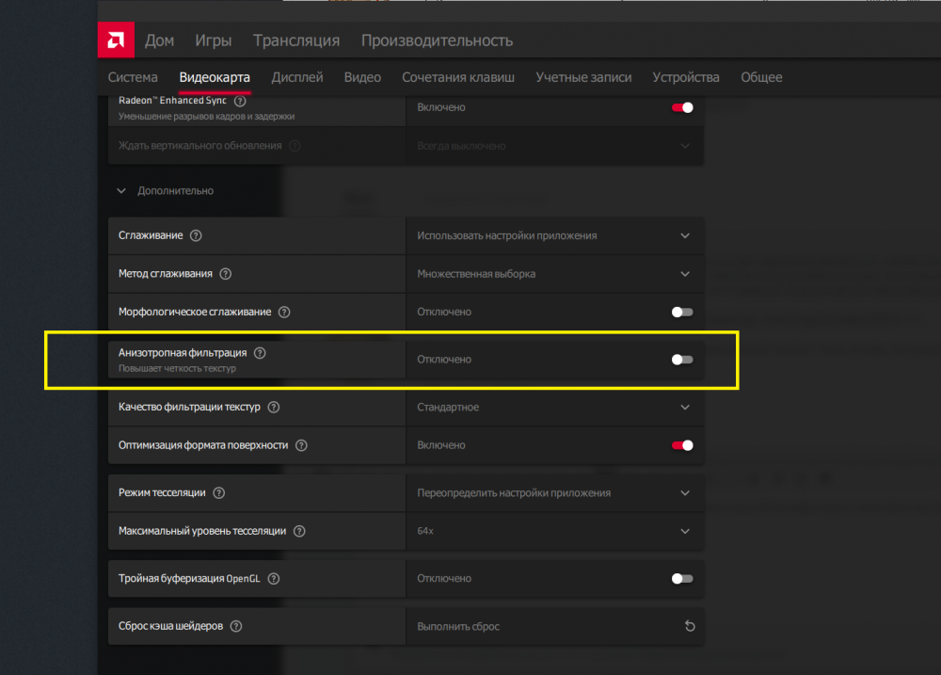Click help icon for Качество фильтрации текстур
This screenshot has width=941, height=675.
click(x=273, y=408)
